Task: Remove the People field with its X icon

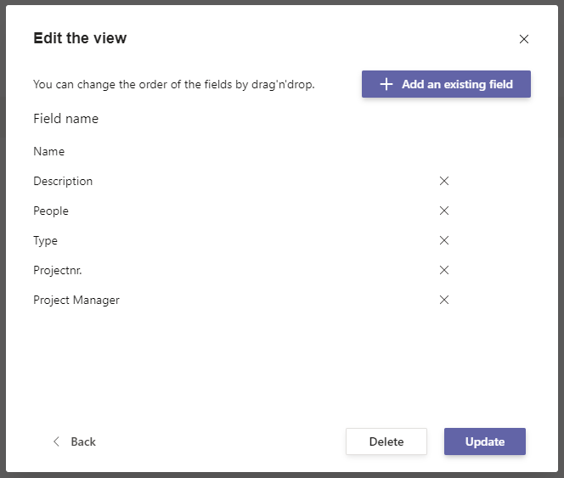Action: pyautogui.click(x=443, y=211)
